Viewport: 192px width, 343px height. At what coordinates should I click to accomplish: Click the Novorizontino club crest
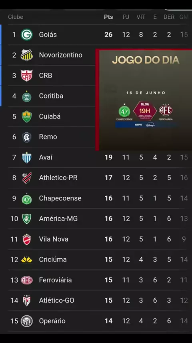26,55
